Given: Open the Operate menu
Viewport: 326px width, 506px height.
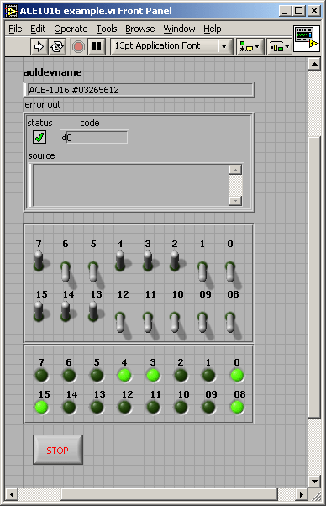Looking at the screenshot, I should tap(71, 29).
